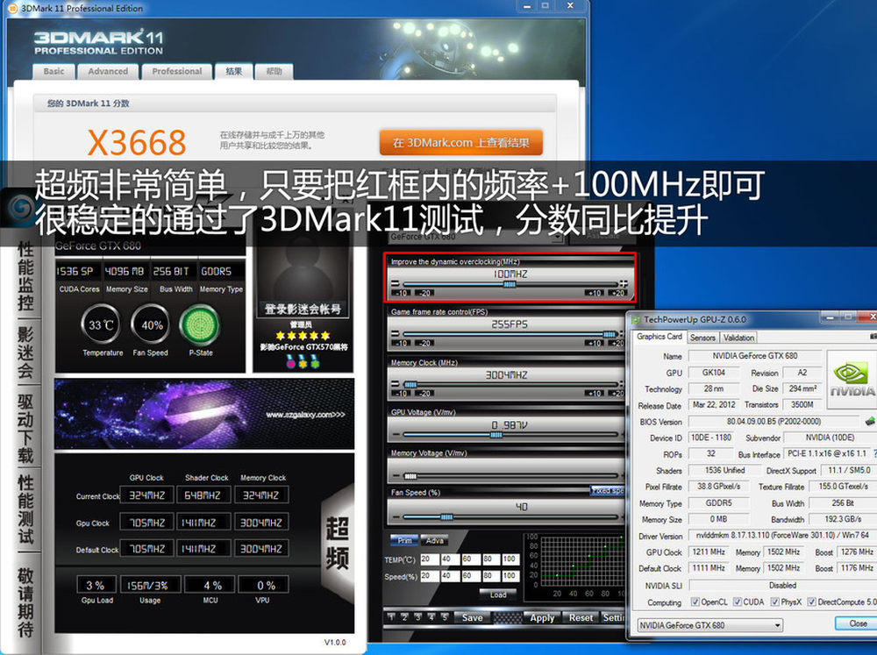Switch to the Professional tab in 3DMark
Viewport: 877px width, 655px height.
177,72
